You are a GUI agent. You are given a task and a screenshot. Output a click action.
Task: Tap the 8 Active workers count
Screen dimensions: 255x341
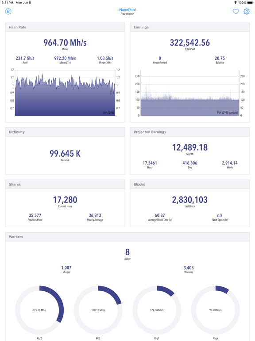(127, 252)
